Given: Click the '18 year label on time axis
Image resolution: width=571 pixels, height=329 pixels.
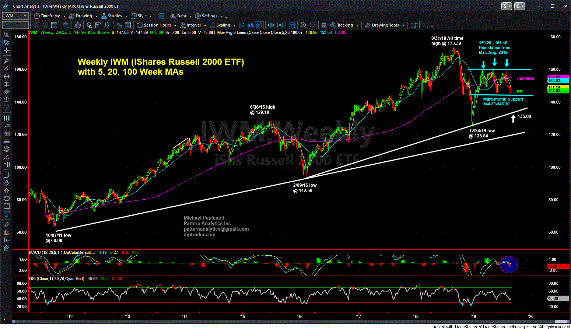Looking at the screenshot, I should pos(416,316).
